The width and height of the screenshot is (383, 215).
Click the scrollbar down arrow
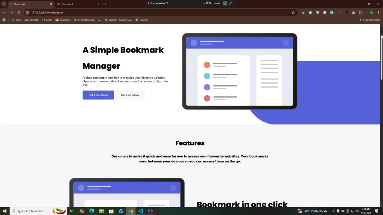pos(382,205)
